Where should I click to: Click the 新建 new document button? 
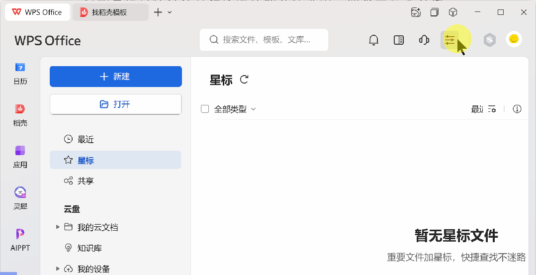click(116, 77)
